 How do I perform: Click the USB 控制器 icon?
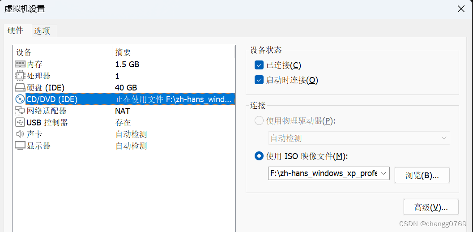(x=20, y=123)
